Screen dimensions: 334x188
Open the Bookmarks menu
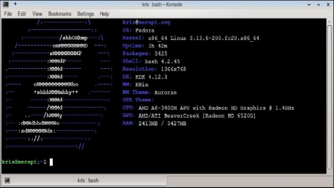point(60,14)
